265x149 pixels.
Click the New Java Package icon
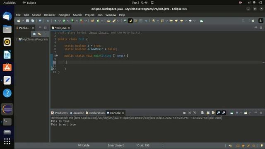[x=92, y=21]
